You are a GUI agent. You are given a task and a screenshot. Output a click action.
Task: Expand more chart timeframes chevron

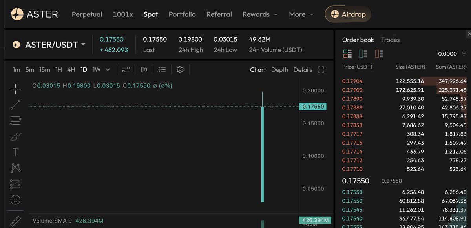pyautogui.click(x=108, y=70)
